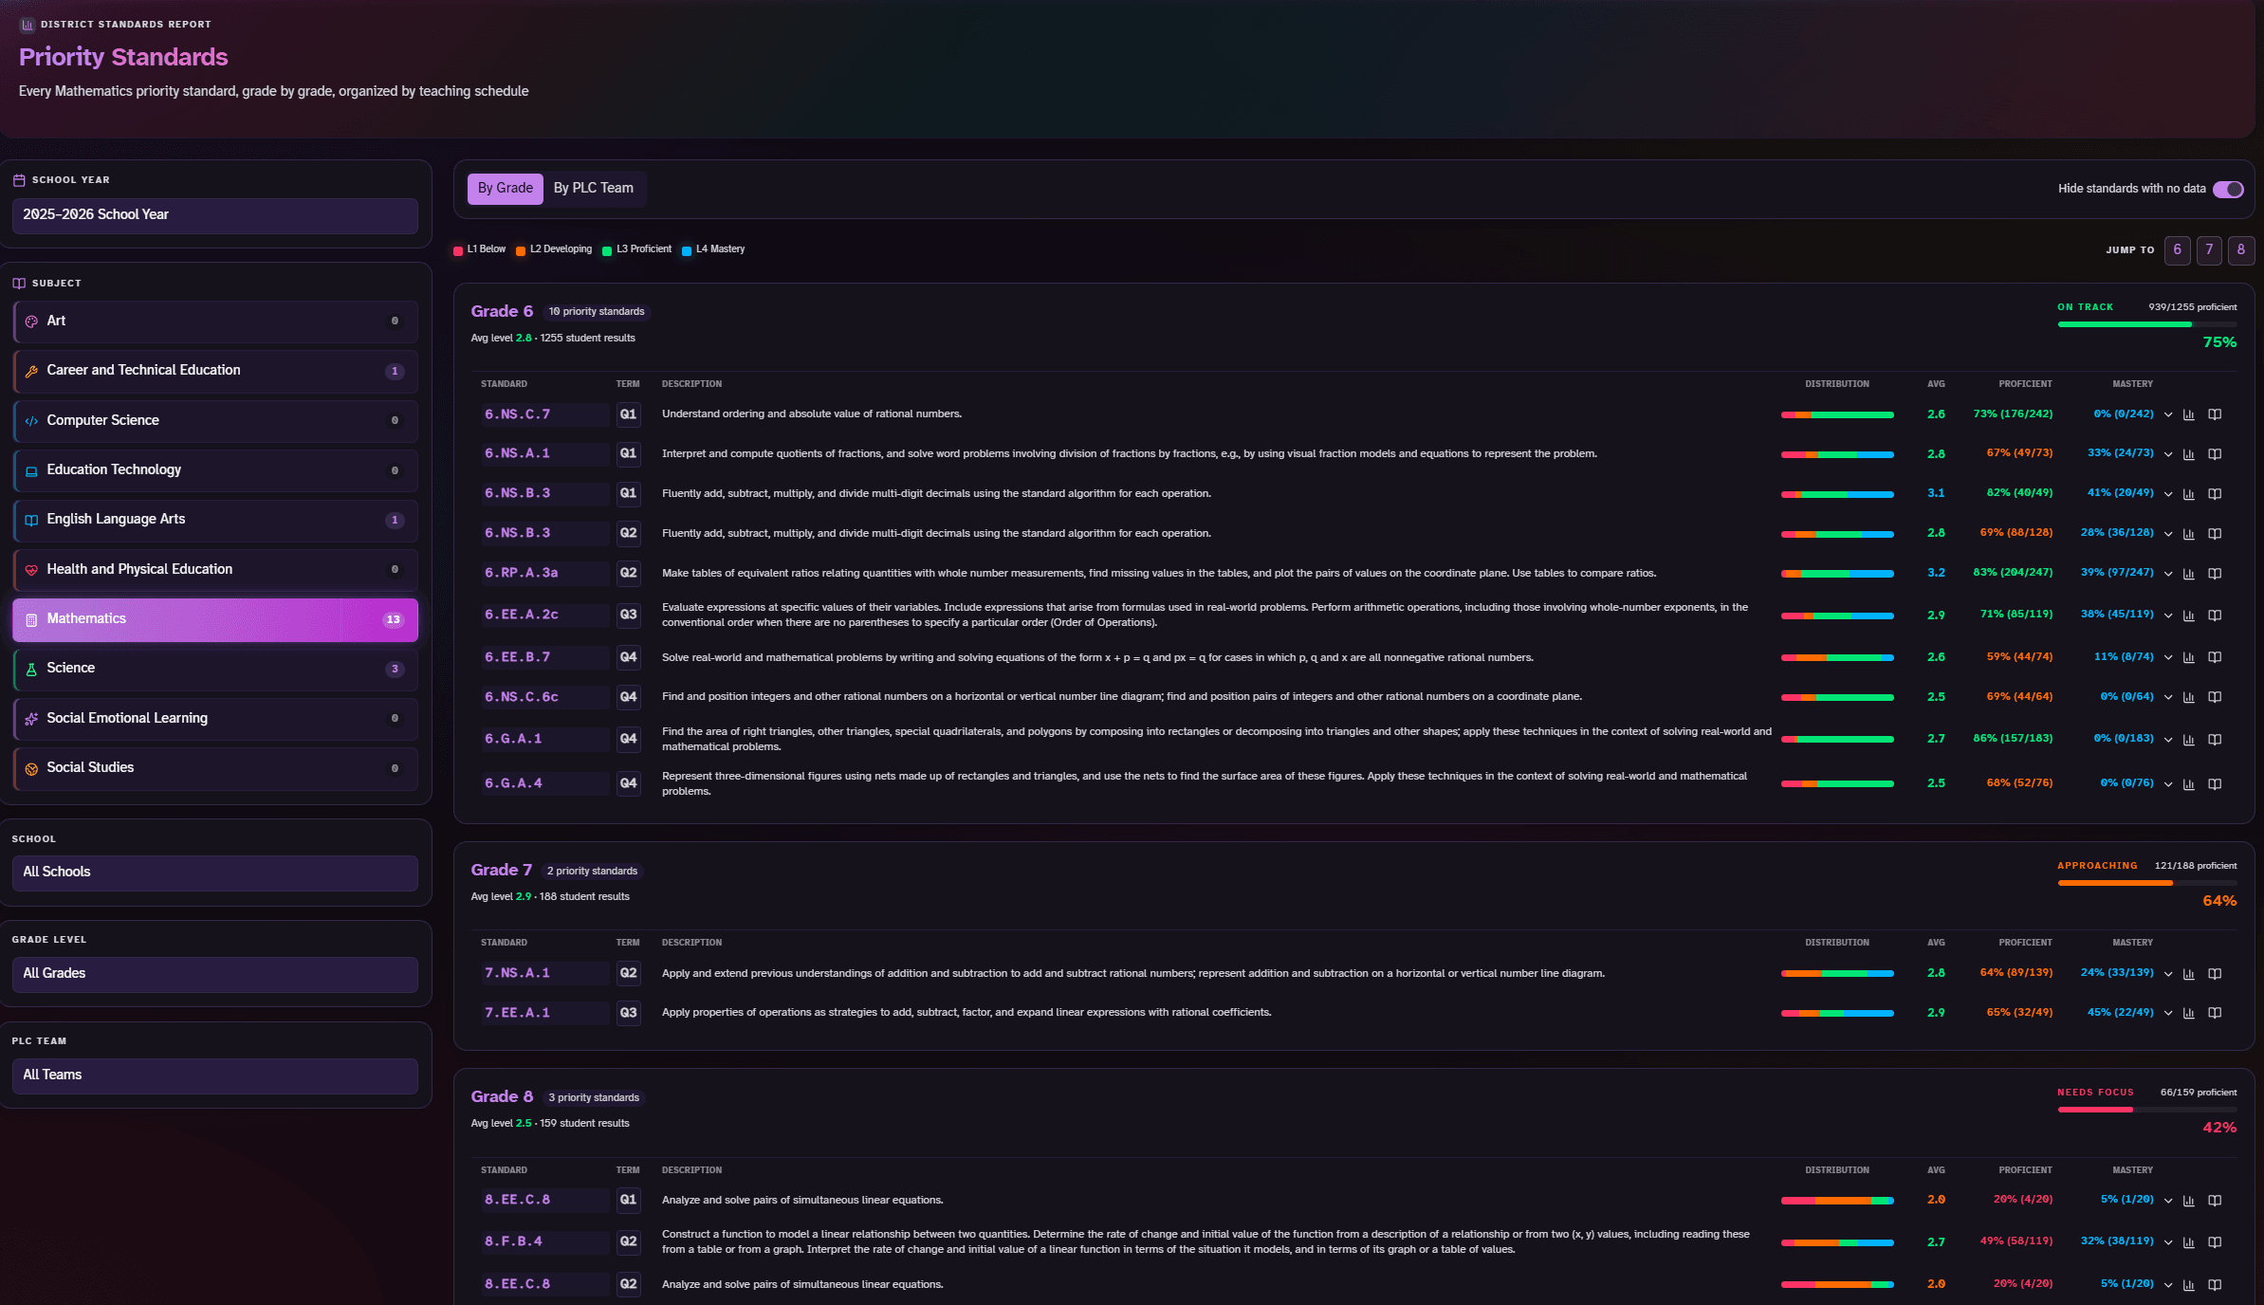Screen dimensions: 2264x1305
Task: Open chart icon for standard 6.NS.C.7
Action: tap(2189, 414)
